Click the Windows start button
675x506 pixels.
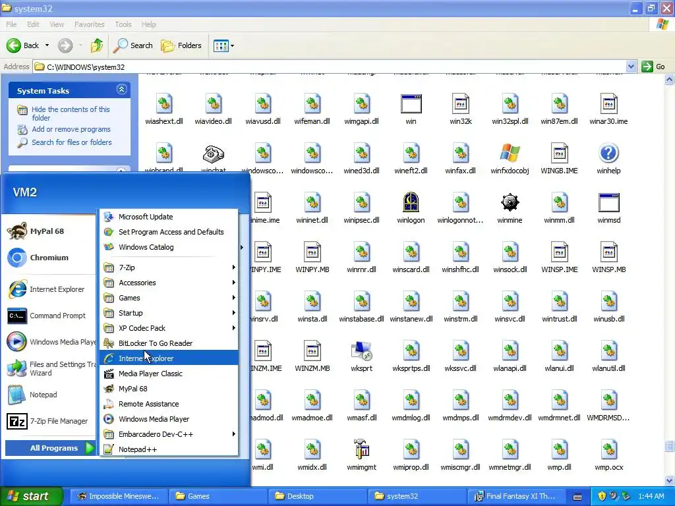tap(30, 496)
